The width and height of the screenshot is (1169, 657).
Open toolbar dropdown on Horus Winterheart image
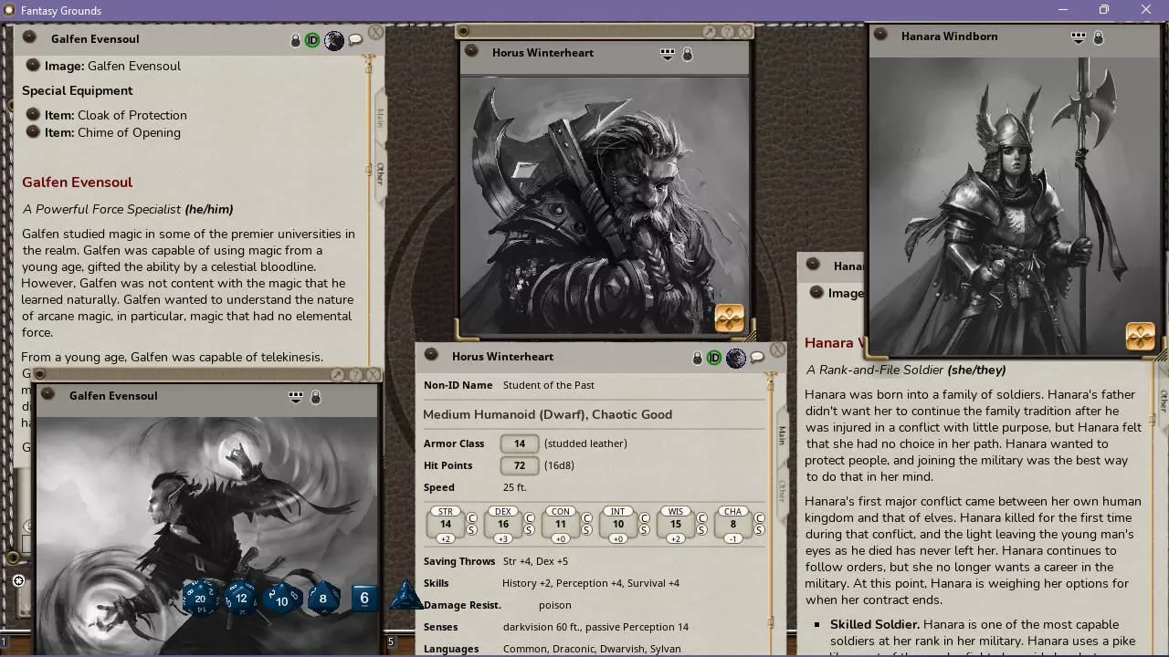pyautogui.click(x=668, y=54)
